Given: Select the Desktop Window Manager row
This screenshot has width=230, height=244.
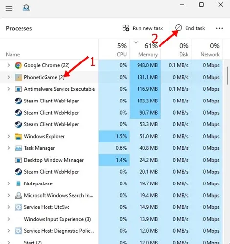Looking at the screenshot, I should (111, 160).
